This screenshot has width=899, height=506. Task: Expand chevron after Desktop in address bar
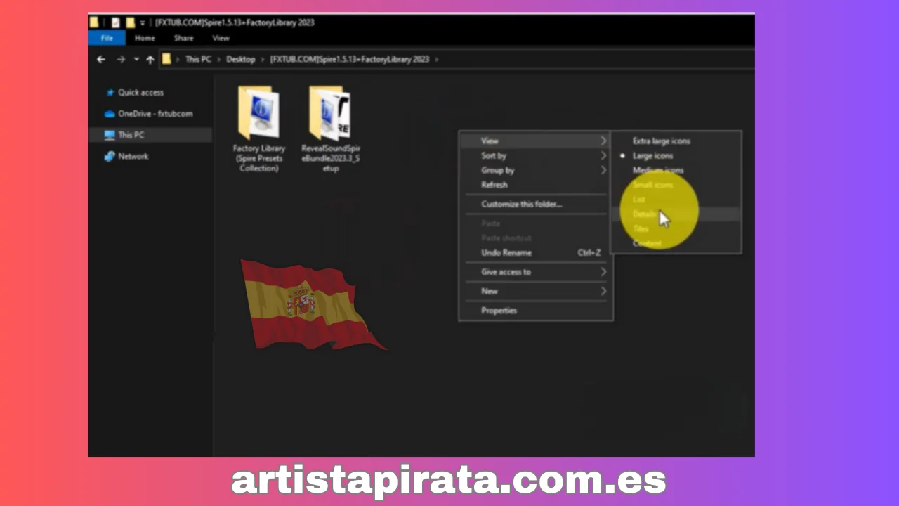pos(263,60)
